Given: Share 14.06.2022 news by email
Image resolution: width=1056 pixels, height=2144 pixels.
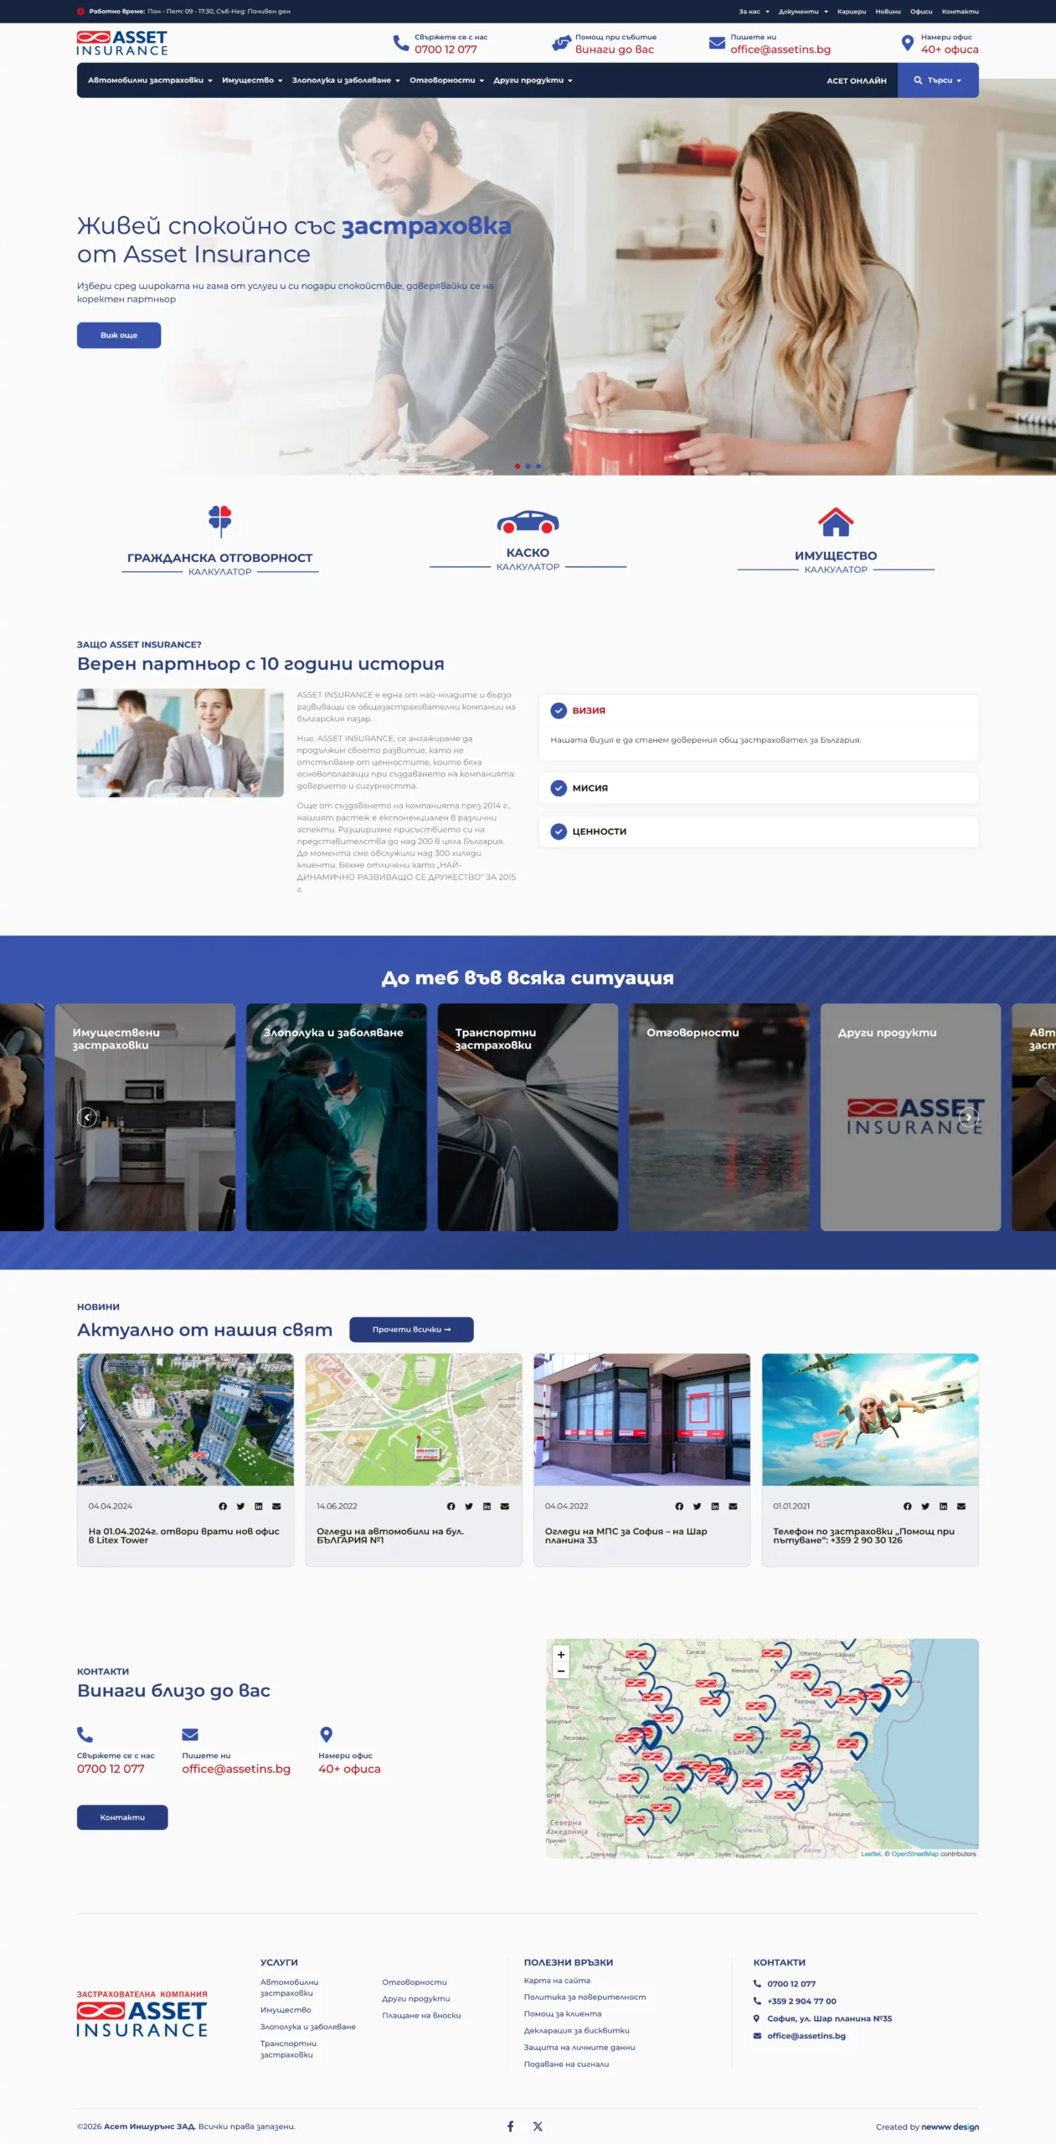Looking at the screenshot, I should click(x=505, y=1506).
